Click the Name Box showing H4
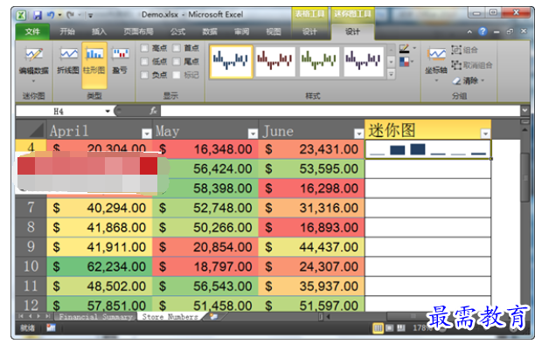This screenshot has height=344, width=535. 59,111
